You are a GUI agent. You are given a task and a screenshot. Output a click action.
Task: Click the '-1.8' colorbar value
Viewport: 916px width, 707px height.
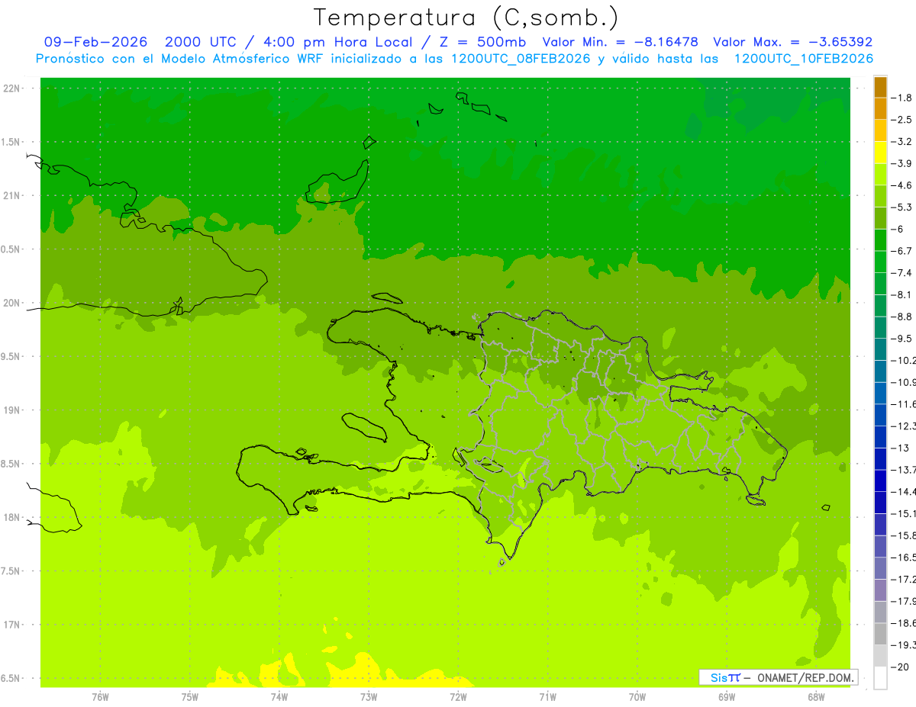(x=902, y=98)
